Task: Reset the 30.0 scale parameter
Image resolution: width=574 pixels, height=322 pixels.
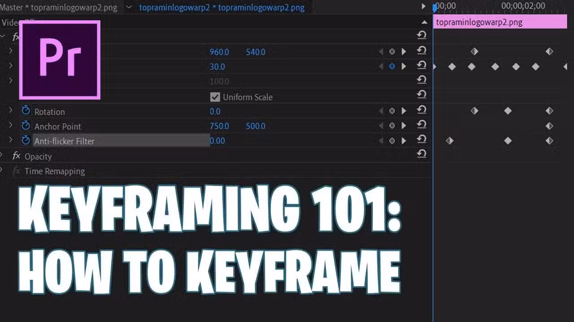Action: pos(421,65)
